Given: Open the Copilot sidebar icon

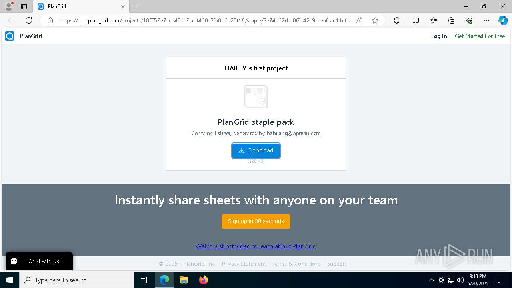Looking at the screenshot, I should pyautogui.click(x=503, y=20).
